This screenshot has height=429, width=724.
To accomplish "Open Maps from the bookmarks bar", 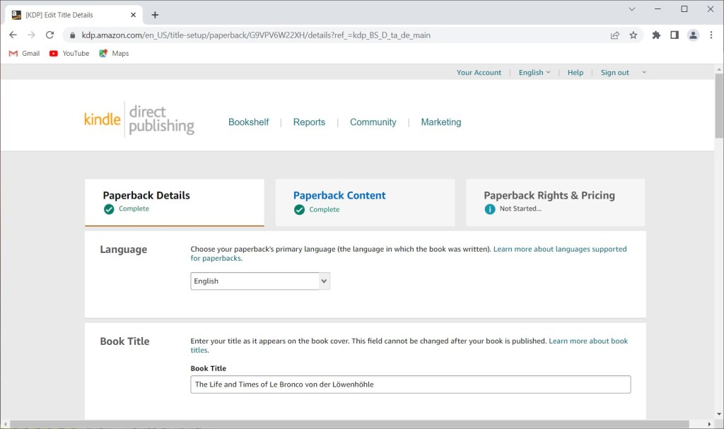I will (113, 53).
